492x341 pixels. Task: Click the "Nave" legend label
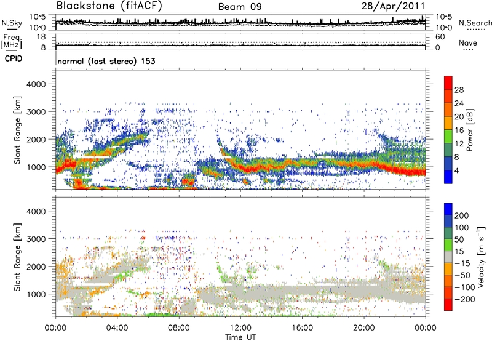pyautogui.click(x=468, y=42)
